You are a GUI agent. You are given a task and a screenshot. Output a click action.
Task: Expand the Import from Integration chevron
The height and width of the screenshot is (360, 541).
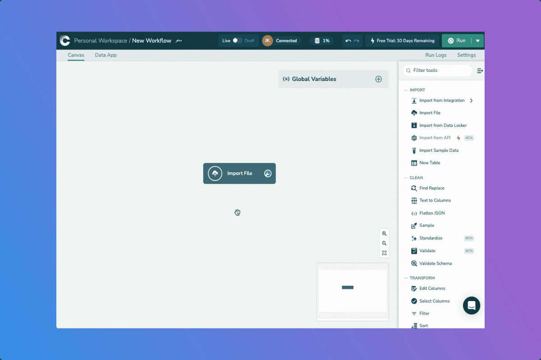pyautogui.click(x=472, y=100)
